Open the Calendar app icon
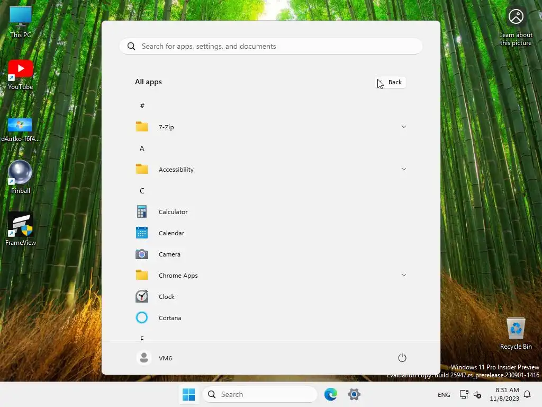Screen dimensions: 542x407 pyautogui.click(x=142, y=233)
